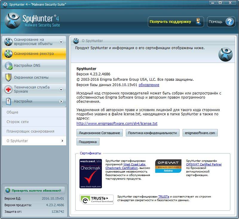Image resolution: width=239 pixels, height=219 pixels.
Task: Open Лицензионное Соглашение
Action: pyautogui.click(x=99, y=133)
